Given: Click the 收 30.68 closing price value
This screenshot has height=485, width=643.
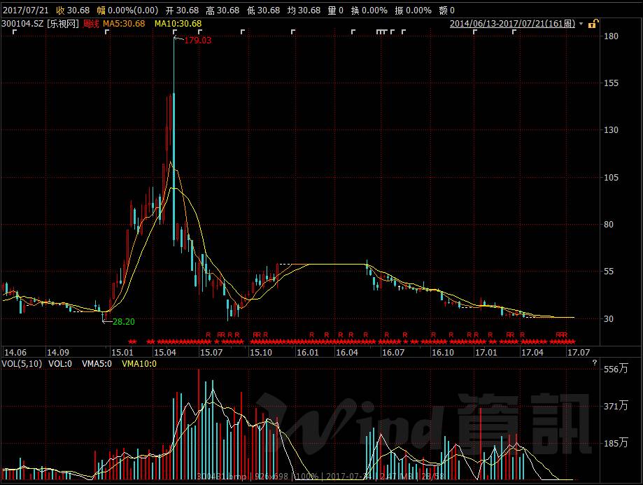Looking at the screenshot, I should click(73, 10).
